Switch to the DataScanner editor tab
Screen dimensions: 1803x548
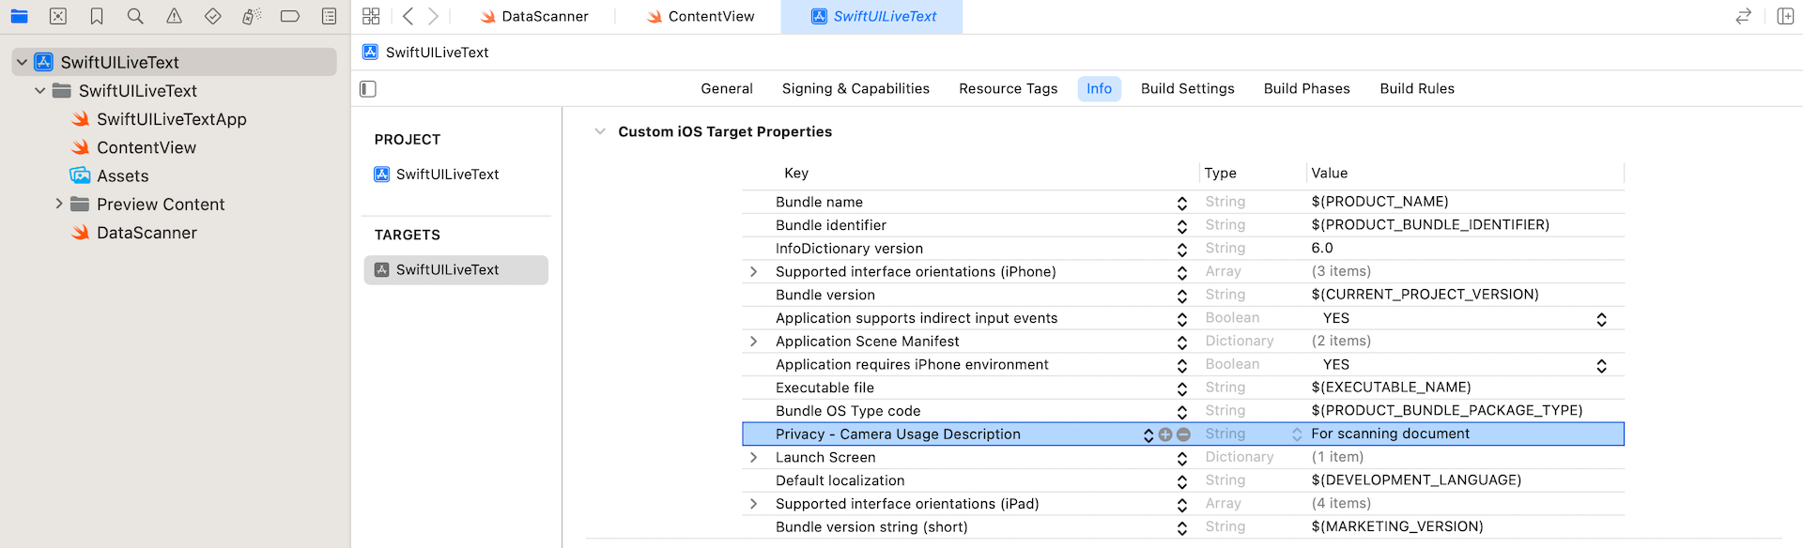[x=533, y=17]
